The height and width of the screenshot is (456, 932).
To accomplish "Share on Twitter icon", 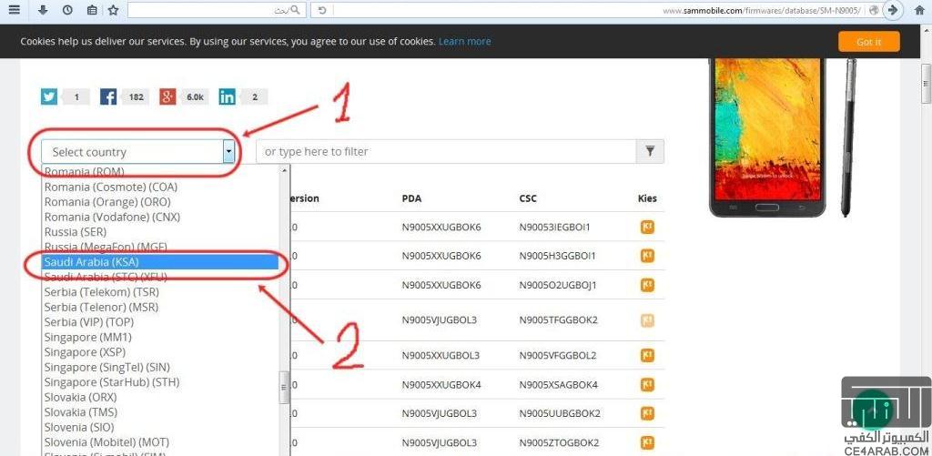I will (49, 96).
